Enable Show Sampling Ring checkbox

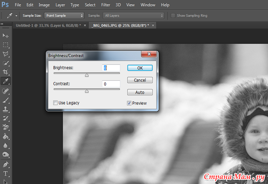tap(173, 16)
